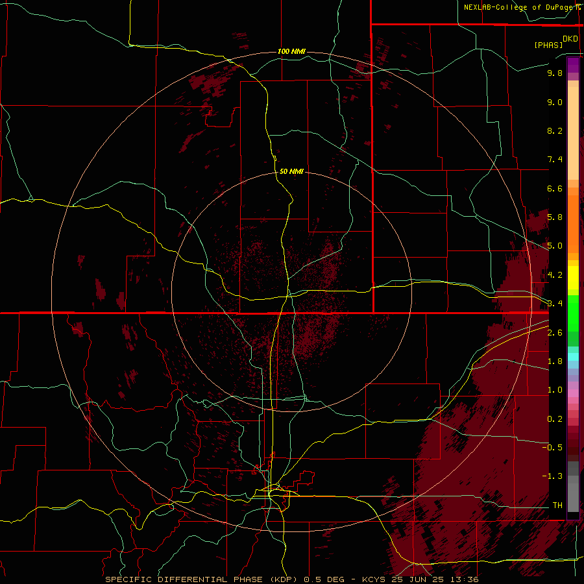Image resolution: width=584 pixels, height=584 pixels.
Task: Click the [PHAS] units label
Action: click(548, 45)
